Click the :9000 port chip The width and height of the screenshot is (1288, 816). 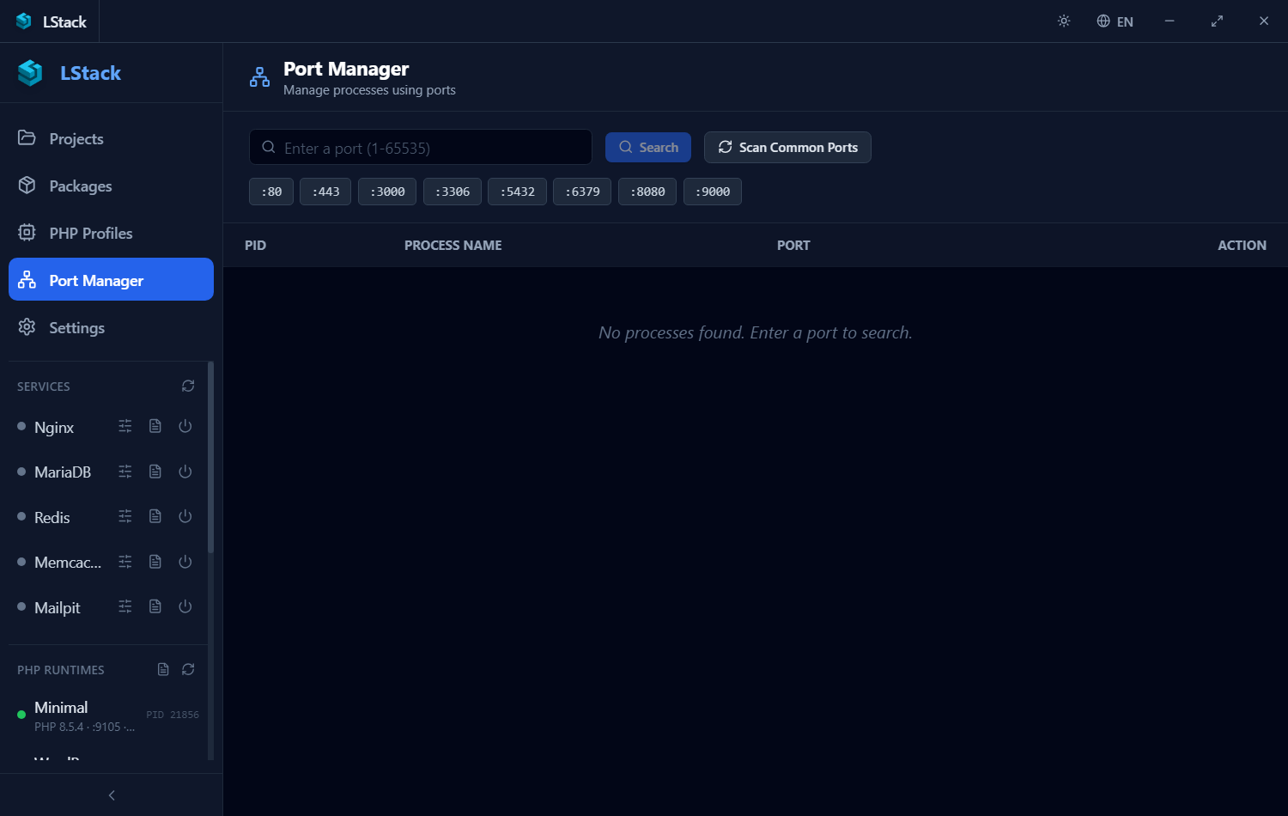coord(713,192)
